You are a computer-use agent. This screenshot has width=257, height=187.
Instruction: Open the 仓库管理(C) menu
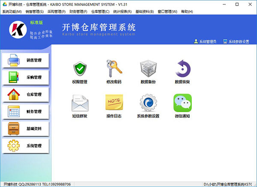click(100, 12)
